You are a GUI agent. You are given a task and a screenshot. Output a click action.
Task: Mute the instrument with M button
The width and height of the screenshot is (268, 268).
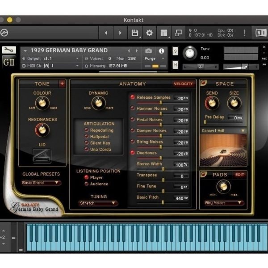(x=176, y=65)
